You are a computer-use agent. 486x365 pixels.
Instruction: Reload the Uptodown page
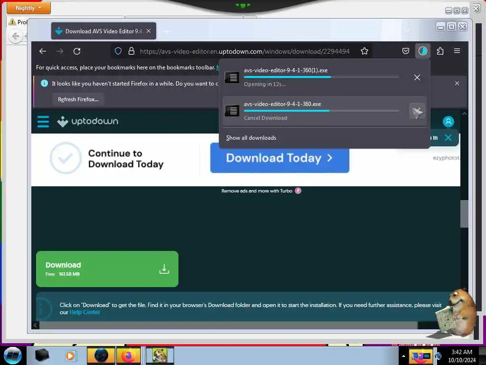[x=77, y=51]
